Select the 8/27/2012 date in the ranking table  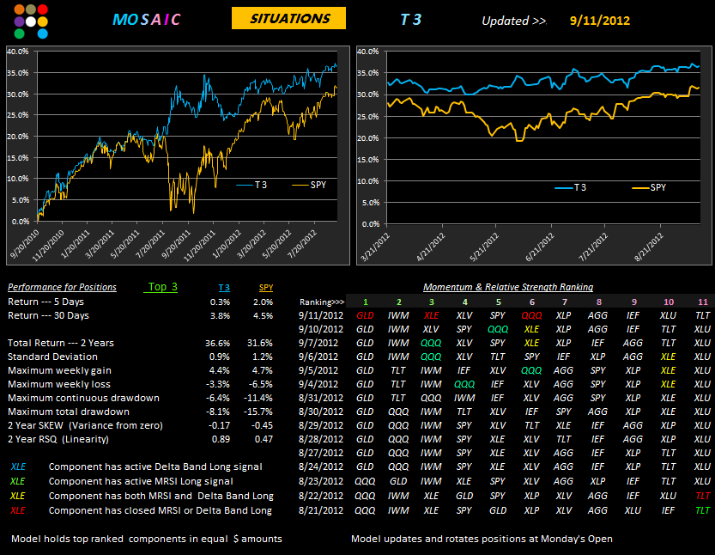point(320,453)
